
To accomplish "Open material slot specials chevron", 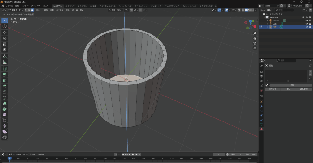I will (310, 79).
